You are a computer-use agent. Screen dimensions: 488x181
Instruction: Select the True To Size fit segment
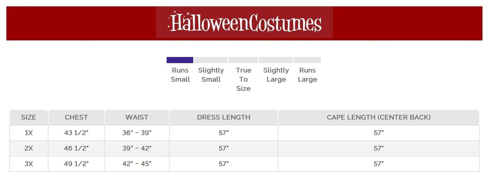coord(243,60)
